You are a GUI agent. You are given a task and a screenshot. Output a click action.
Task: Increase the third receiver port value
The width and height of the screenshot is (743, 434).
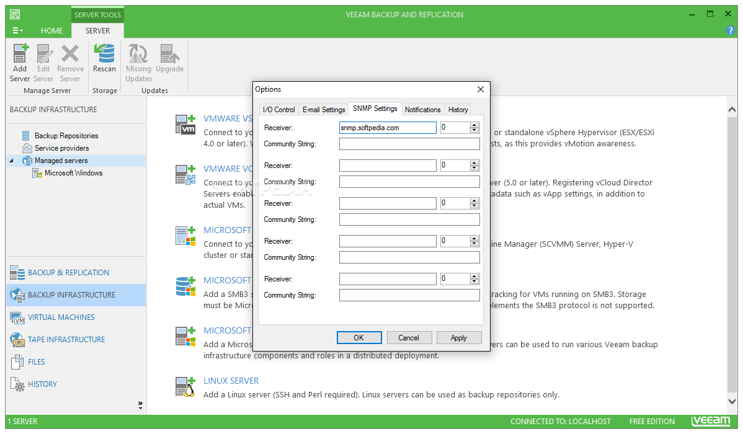coord(474,201)
